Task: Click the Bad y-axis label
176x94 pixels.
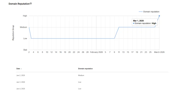Action: (x=25, y=50)
